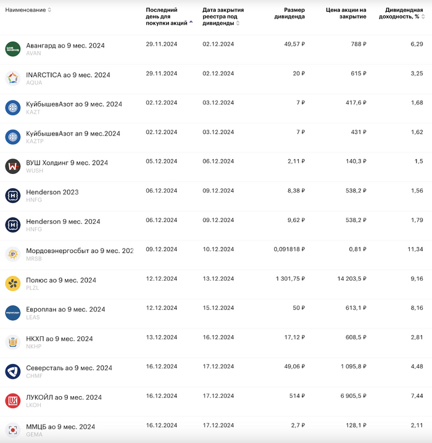432x443 pixels.
Task: Sort table by Наименование column
Action: [28, 10]
